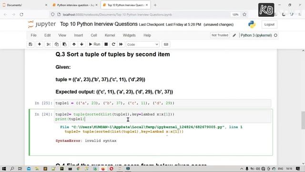Go back in browser history
The height and width of the screenshot is (172, 305).
(x=5, y=14)
